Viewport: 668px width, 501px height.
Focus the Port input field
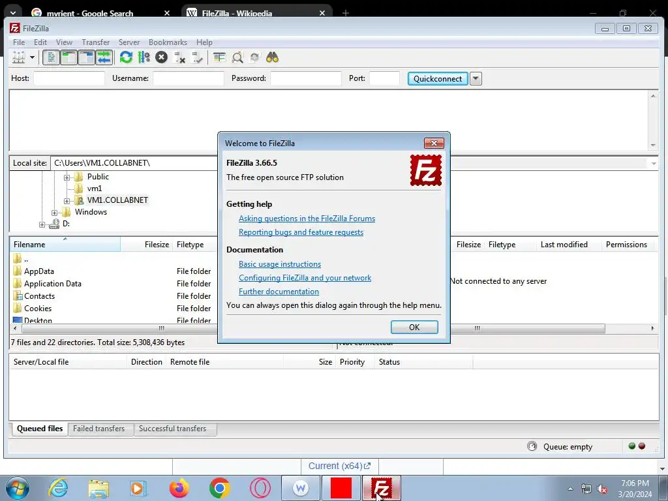click(384, 78)
